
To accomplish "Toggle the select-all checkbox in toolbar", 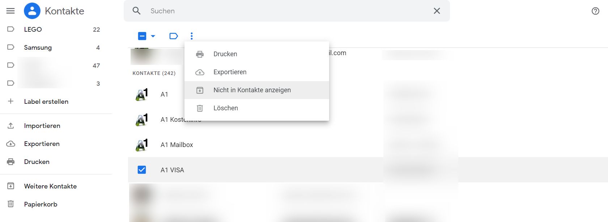I will tap(142, 36).
